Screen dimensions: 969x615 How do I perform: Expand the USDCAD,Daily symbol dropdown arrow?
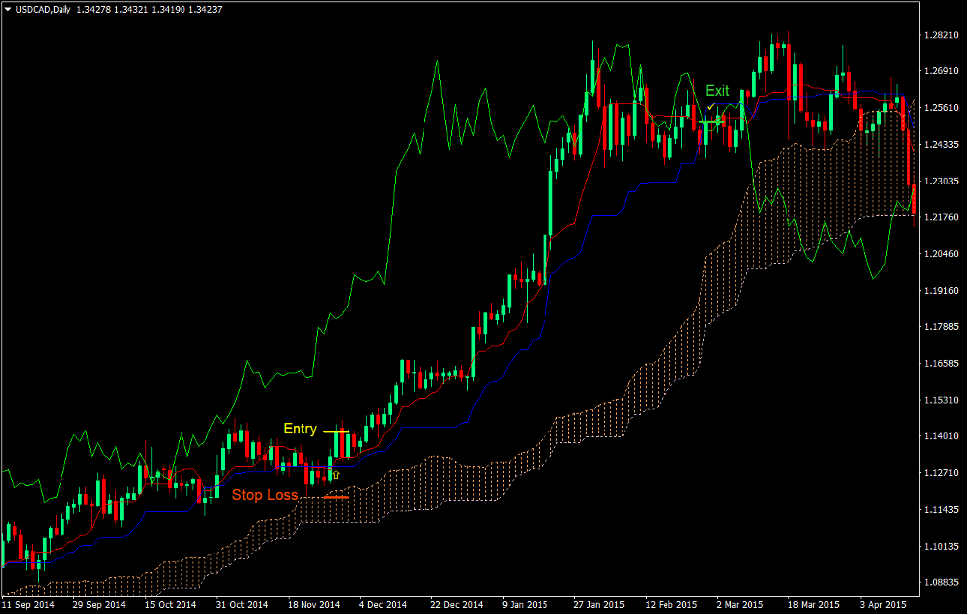pos(8,10)
